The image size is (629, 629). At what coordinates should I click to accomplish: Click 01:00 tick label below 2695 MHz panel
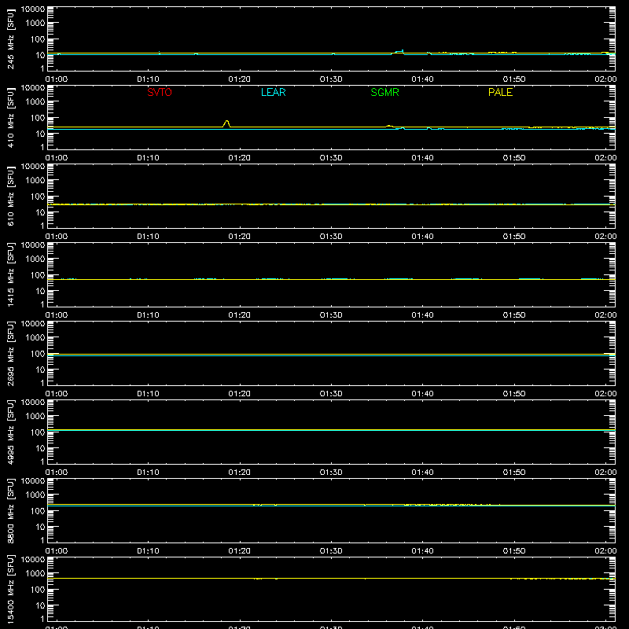point(57,394)
